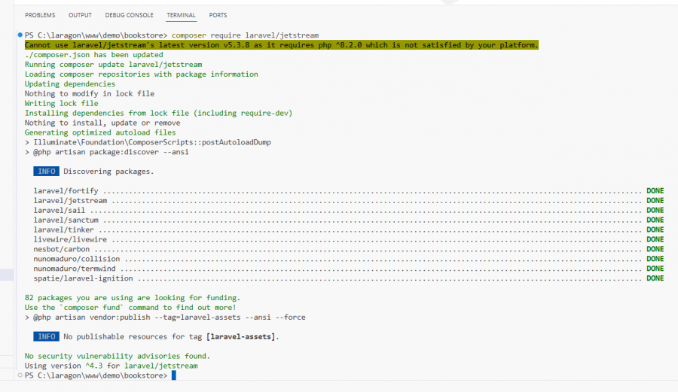Open the OUTPUT tab
This screenshot has width=678, height=392.
click(x=80, y=15)
